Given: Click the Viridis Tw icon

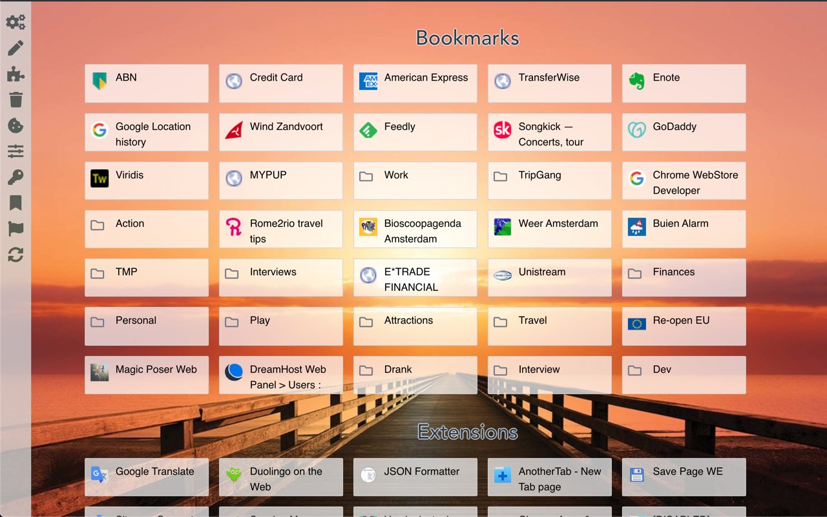Looking at the screenshot, I should tap(99, 178).
